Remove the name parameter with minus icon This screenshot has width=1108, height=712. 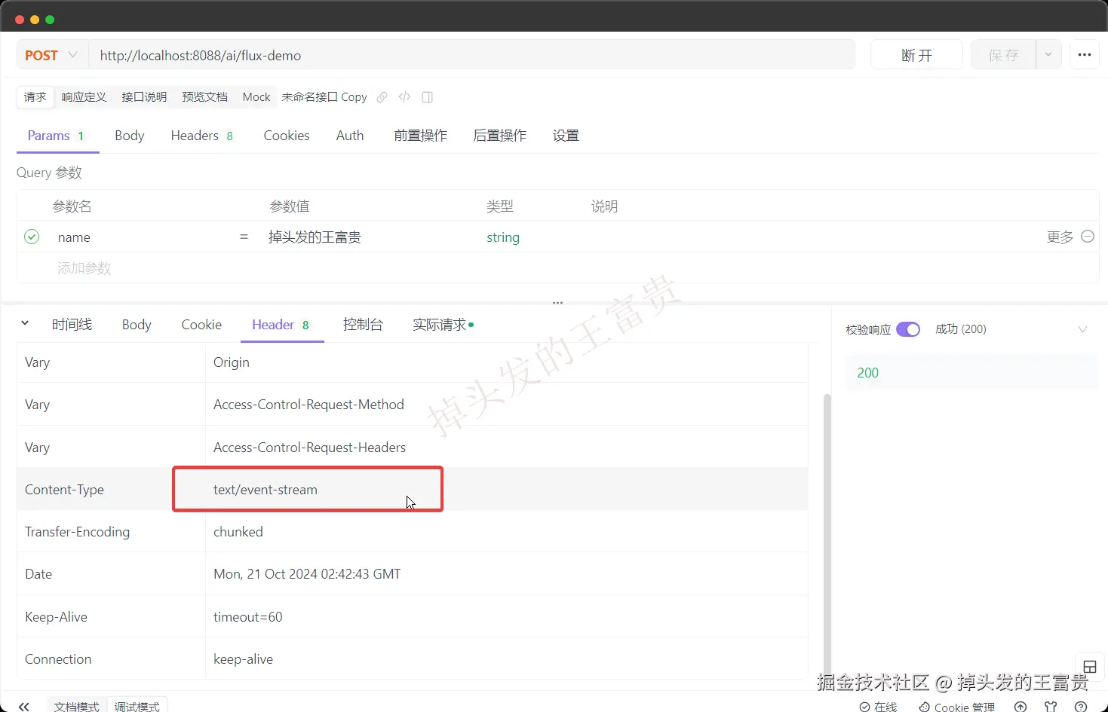coord(1088,237)
